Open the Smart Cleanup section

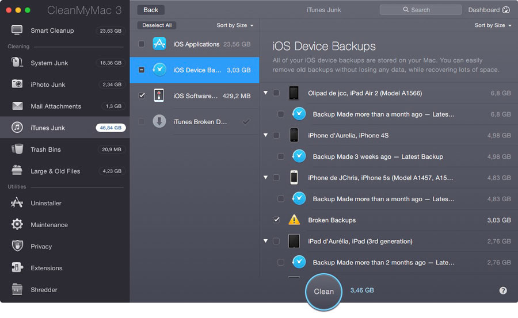(64, 30)
